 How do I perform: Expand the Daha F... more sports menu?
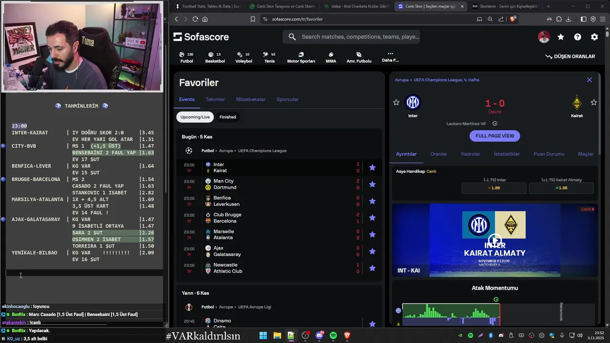coord(390,57)
